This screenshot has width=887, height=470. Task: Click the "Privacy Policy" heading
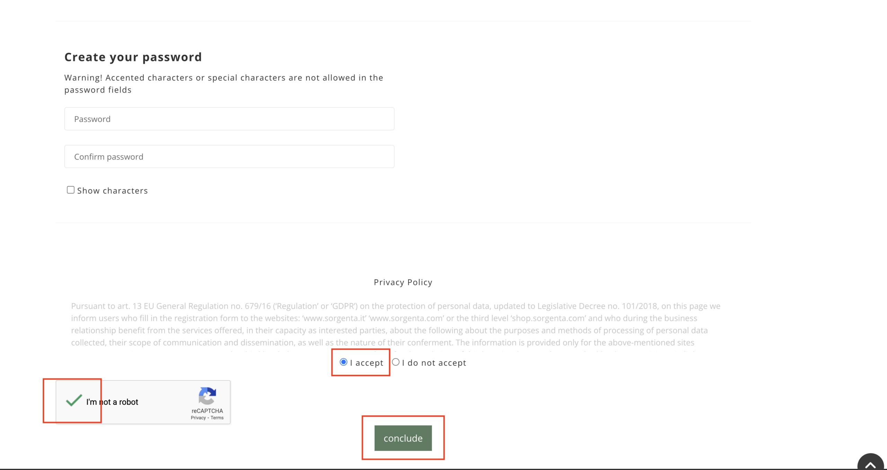(x=403, y=282)
